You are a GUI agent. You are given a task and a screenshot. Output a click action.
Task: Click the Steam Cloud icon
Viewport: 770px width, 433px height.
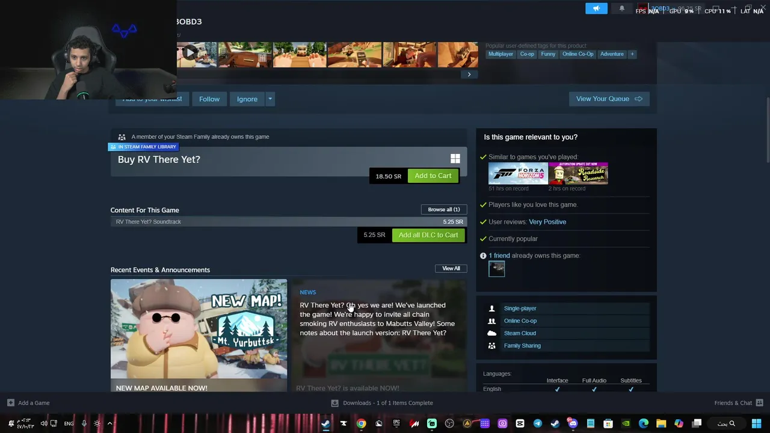tap(491, 333)
